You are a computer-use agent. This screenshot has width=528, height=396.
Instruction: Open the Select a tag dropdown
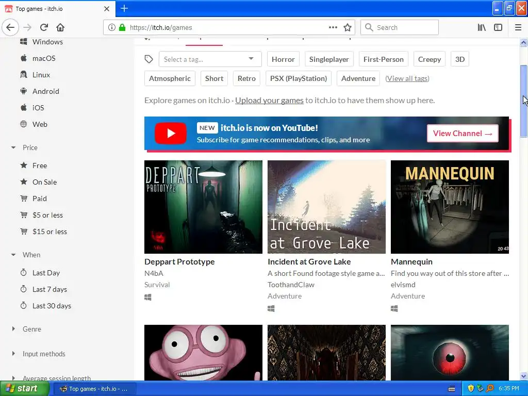click(x=210, y=59)
